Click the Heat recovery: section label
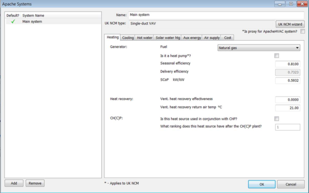This screenshot has height=193, width=309. pos(122,99)
